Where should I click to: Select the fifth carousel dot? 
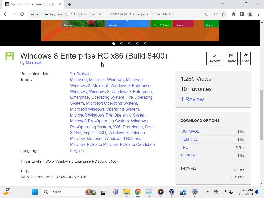point(146,44)
